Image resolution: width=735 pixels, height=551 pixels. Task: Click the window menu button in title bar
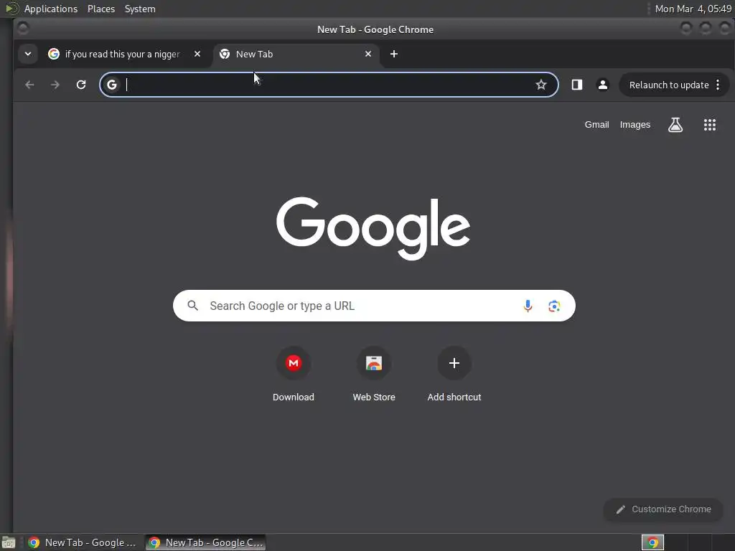point(22,29)
